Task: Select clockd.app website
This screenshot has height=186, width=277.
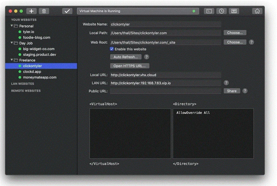Action: pyautogui.click(x=41, y=72)
